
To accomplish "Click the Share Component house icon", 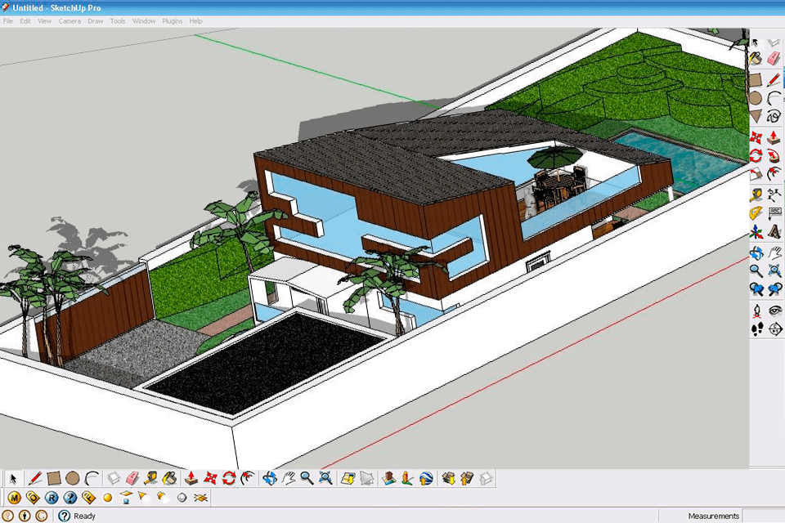I will pyautogui.click(x=486, y=478).
